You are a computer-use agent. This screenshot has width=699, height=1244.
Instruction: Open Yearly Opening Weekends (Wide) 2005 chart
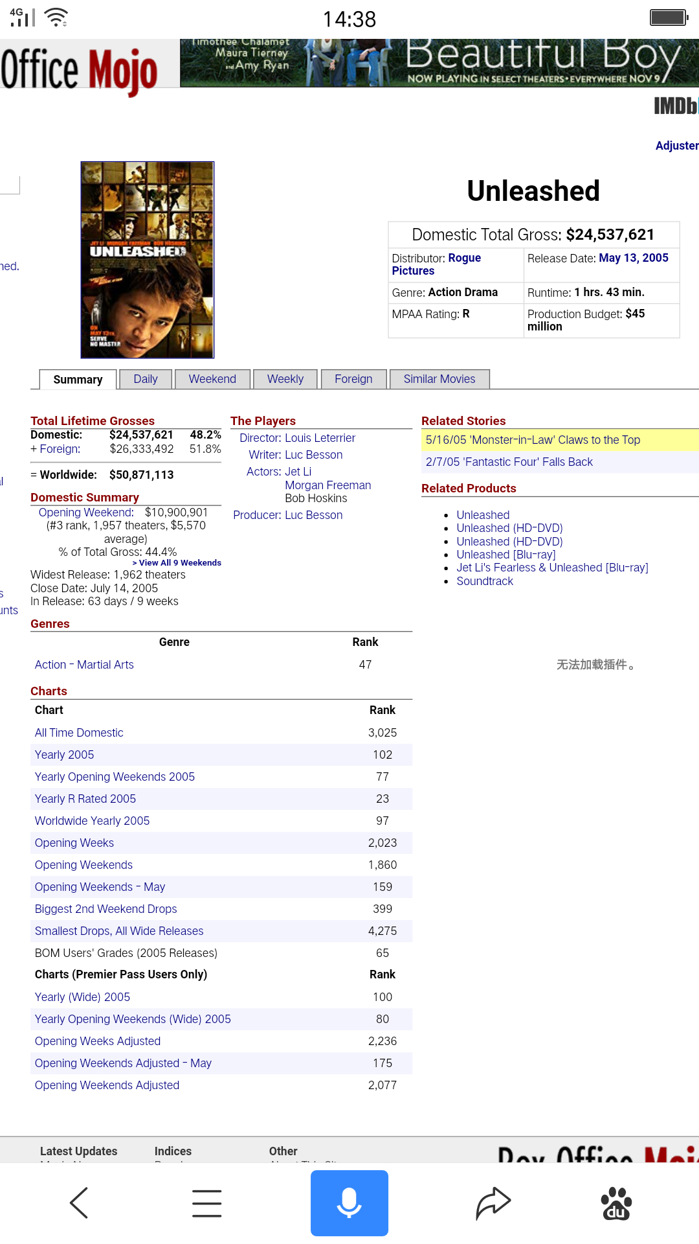point(133,1019)
